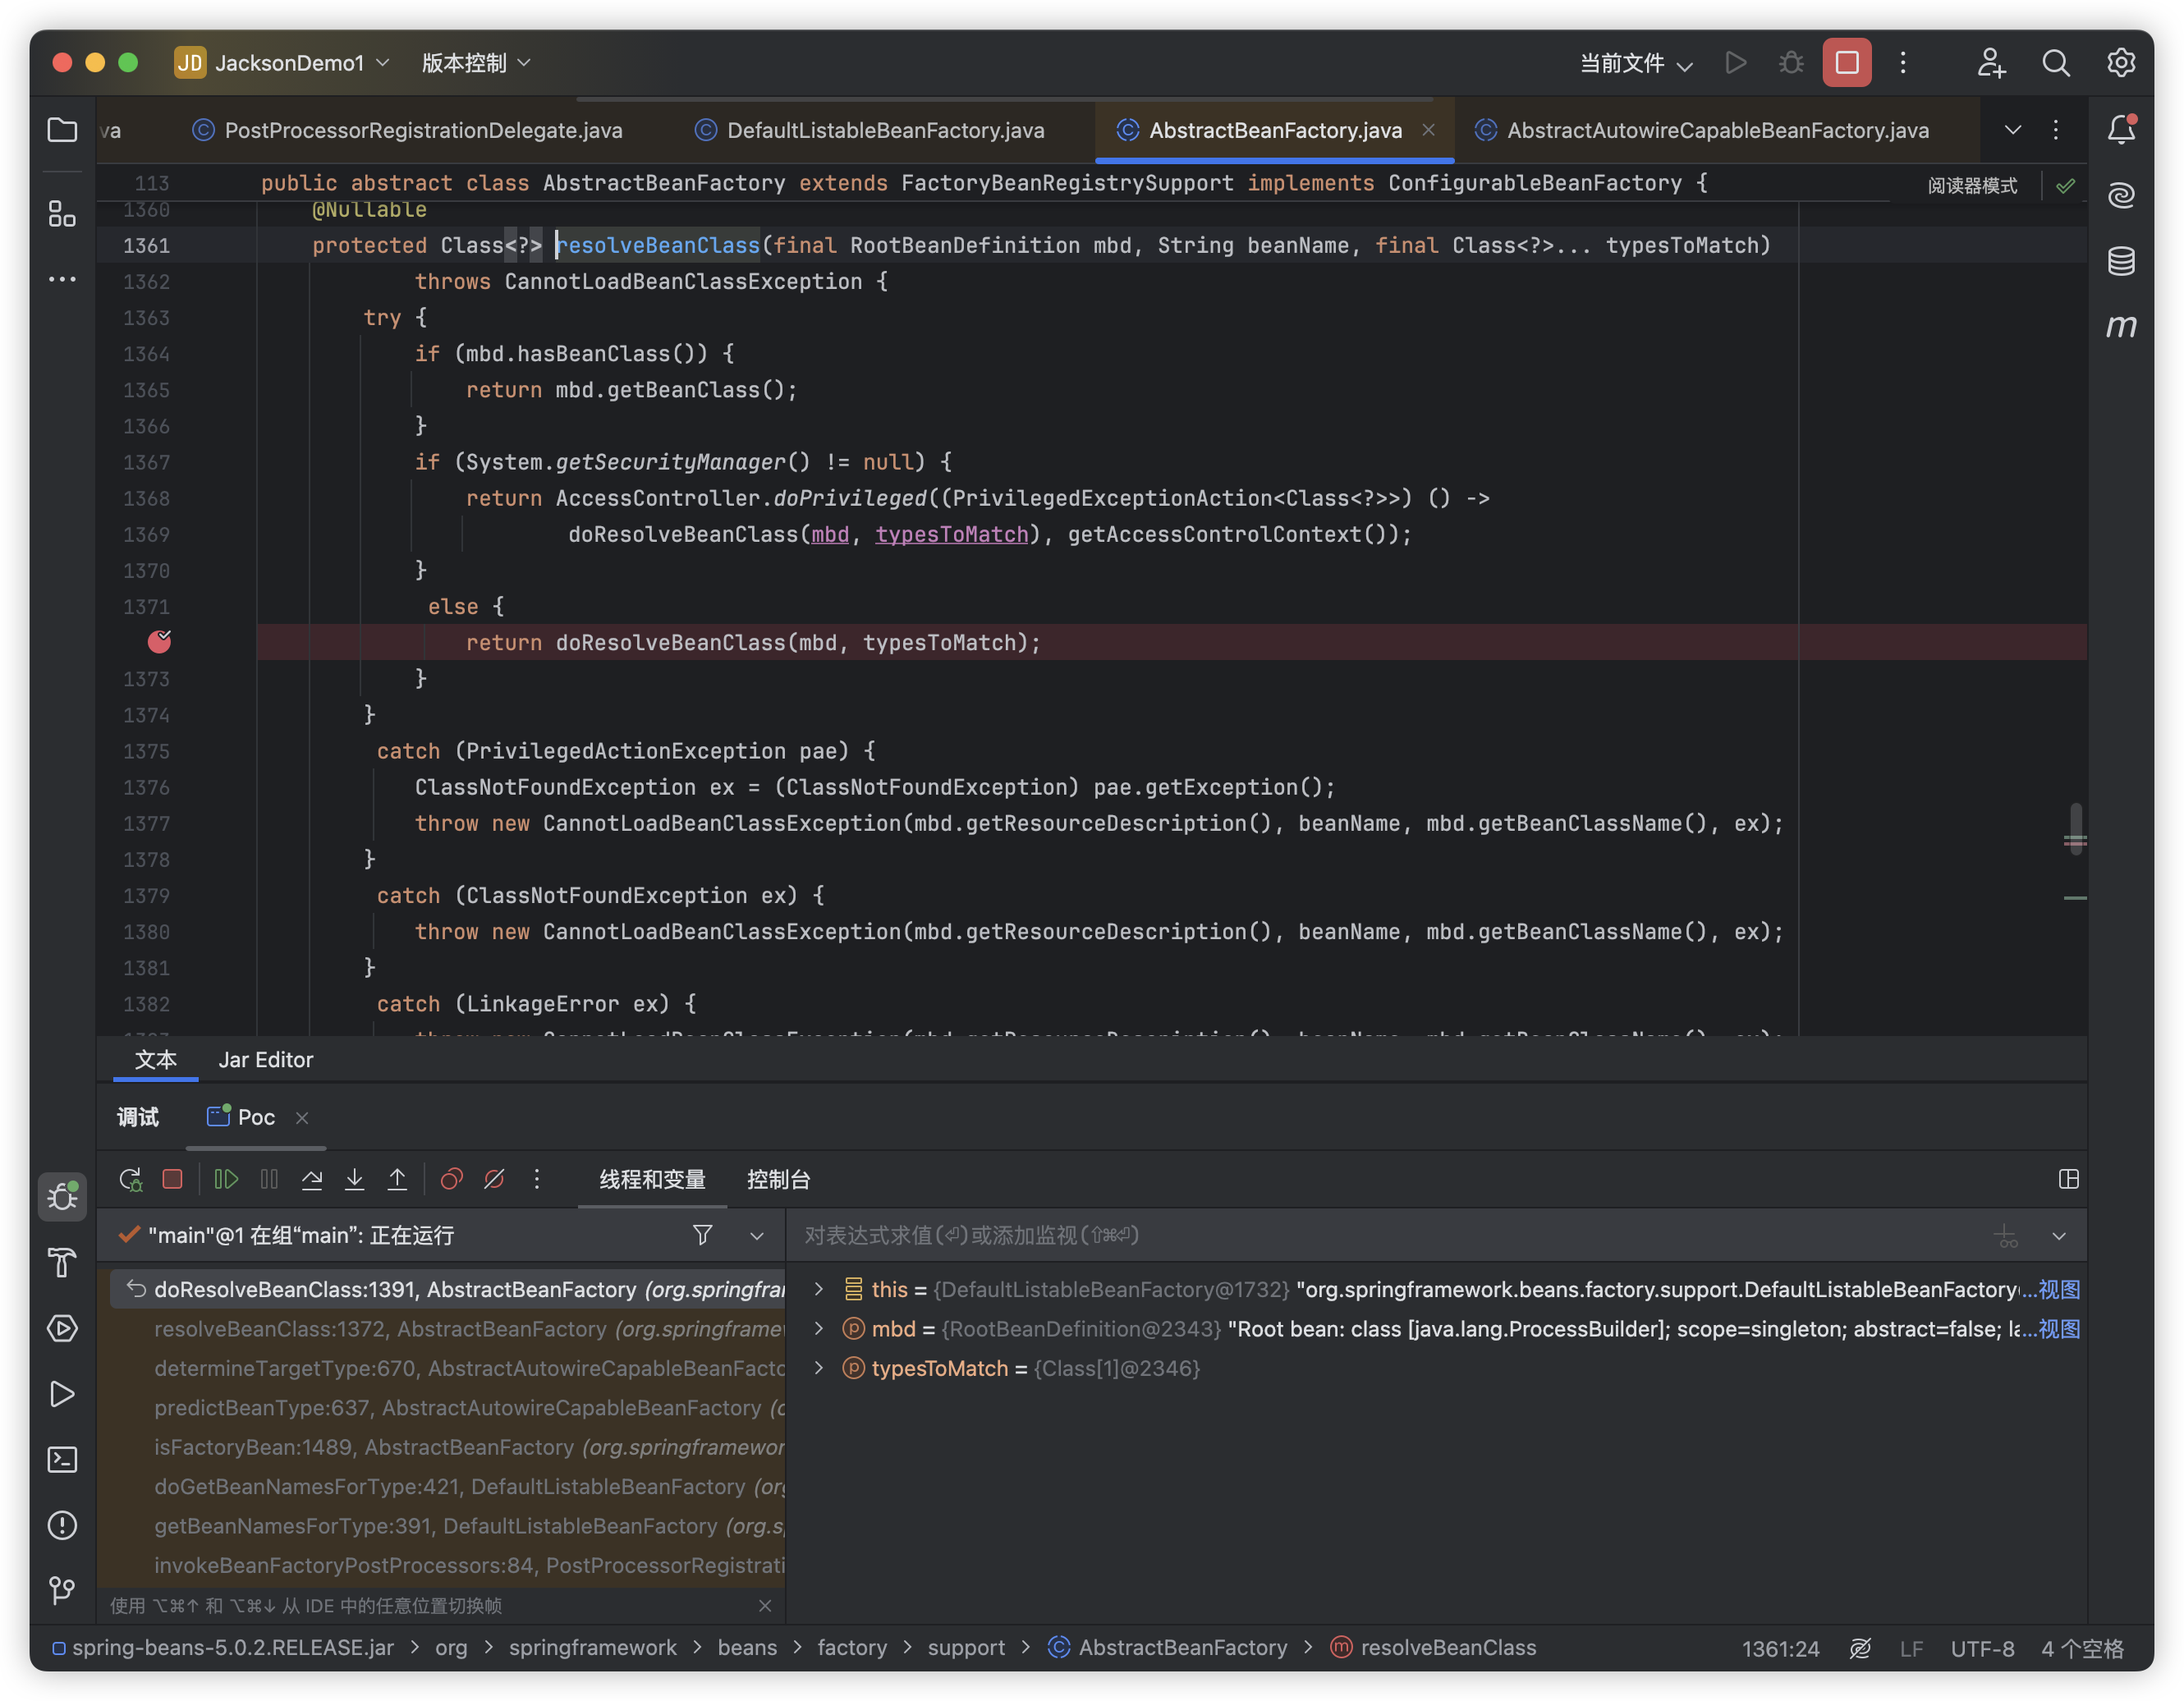
Task: View breakpoints with red circles icon
Action: (451, 1180)
